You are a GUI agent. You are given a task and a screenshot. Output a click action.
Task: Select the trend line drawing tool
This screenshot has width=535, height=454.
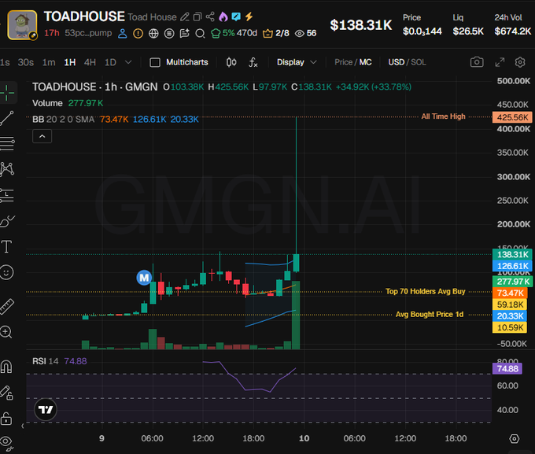click(7, 118)
